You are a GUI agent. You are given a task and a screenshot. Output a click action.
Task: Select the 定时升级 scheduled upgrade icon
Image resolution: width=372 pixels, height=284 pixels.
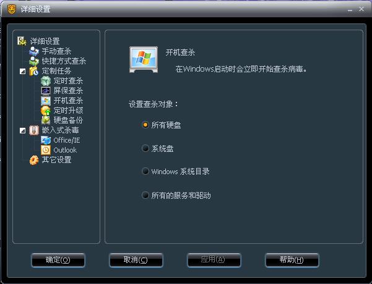click(x=46, y=111)
